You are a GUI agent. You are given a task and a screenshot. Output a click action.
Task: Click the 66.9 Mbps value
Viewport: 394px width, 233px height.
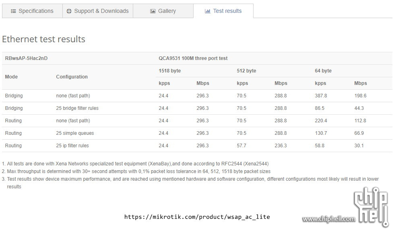[x=359, y=133]
